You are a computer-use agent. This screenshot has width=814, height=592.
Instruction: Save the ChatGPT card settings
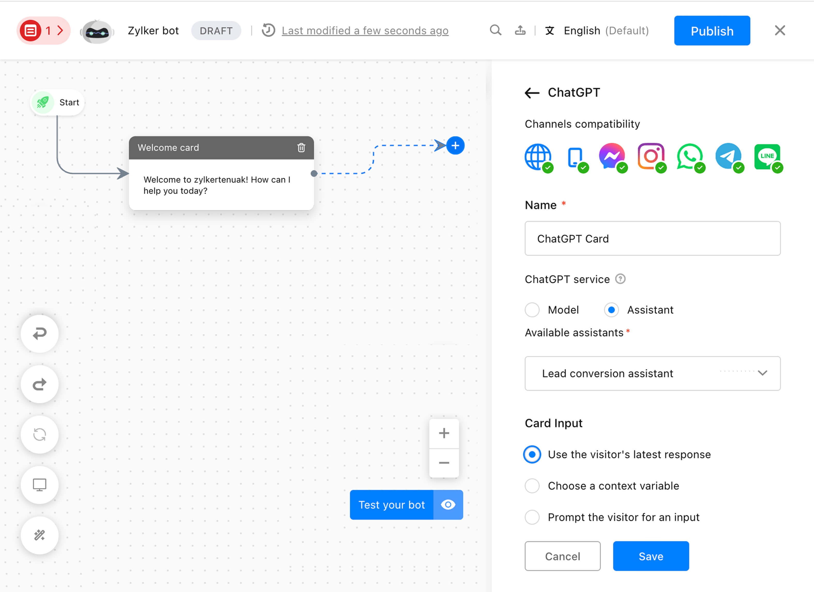(x=651, y=556)
